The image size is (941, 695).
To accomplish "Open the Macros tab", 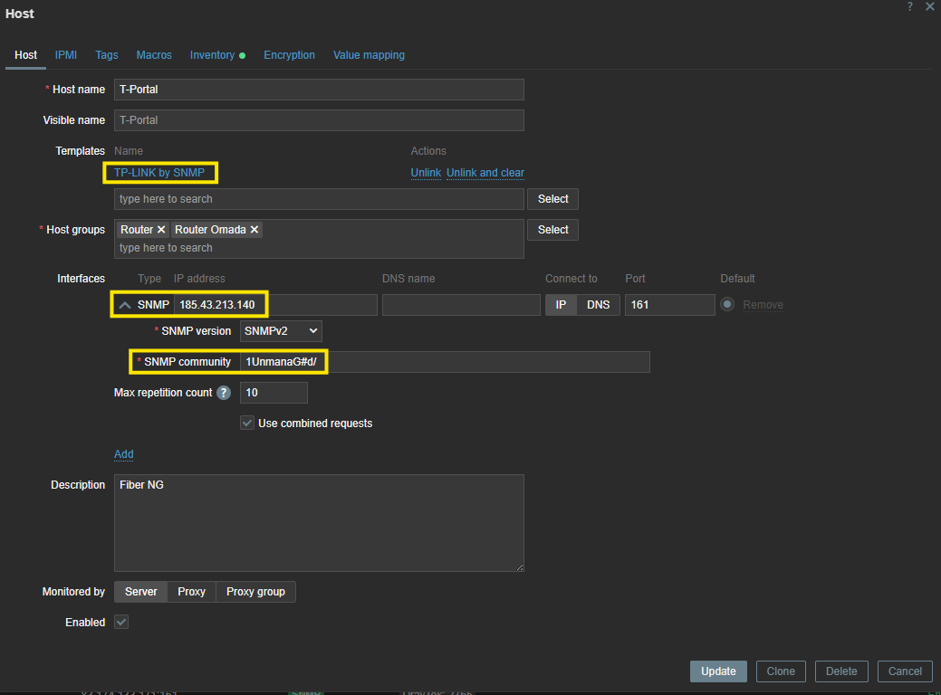I will [x=154, y=55].
